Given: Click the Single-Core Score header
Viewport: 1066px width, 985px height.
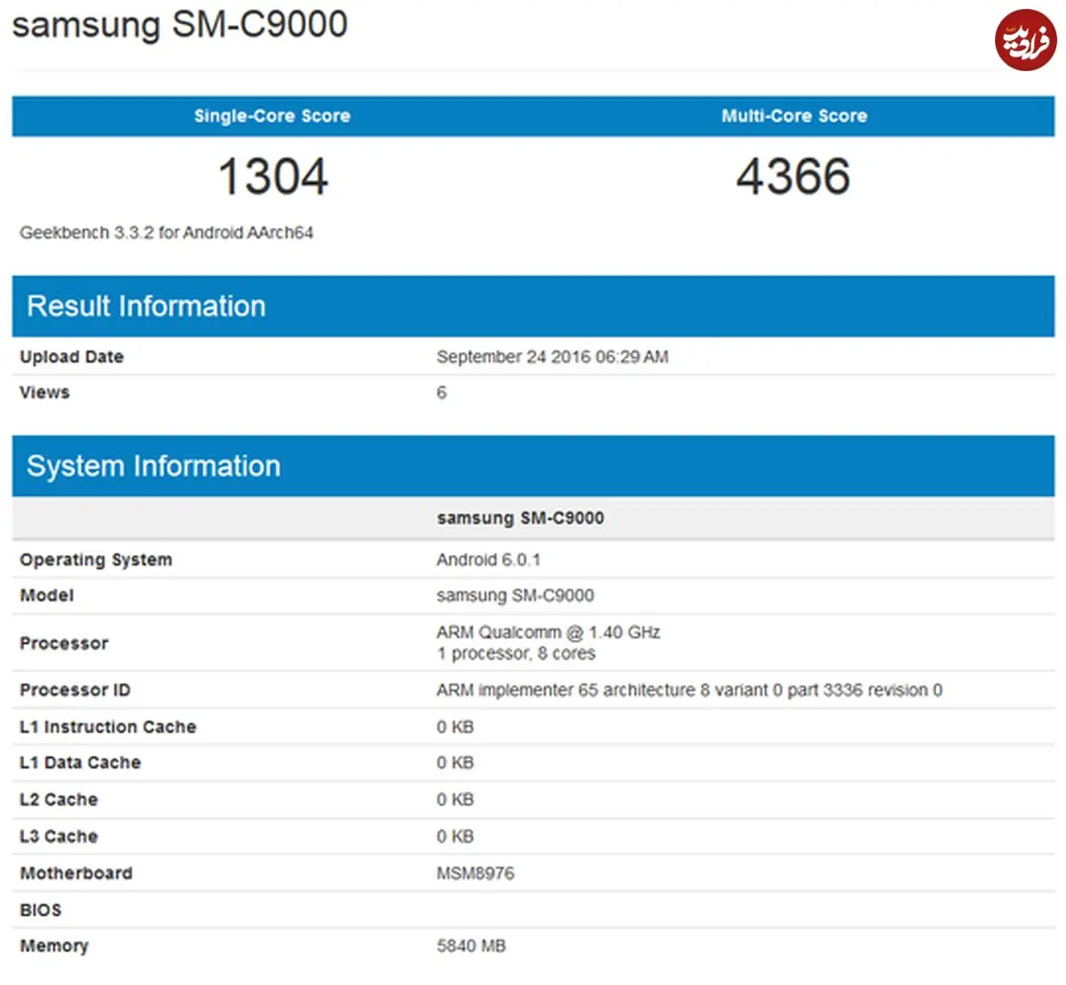Looking at the screenshot, I should (x=273, y=115).
